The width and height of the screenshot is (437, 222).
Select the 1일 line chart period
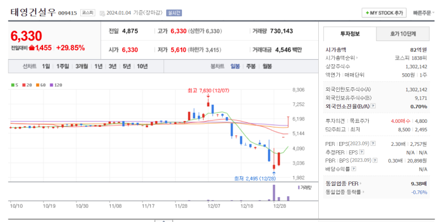point(46,66)
